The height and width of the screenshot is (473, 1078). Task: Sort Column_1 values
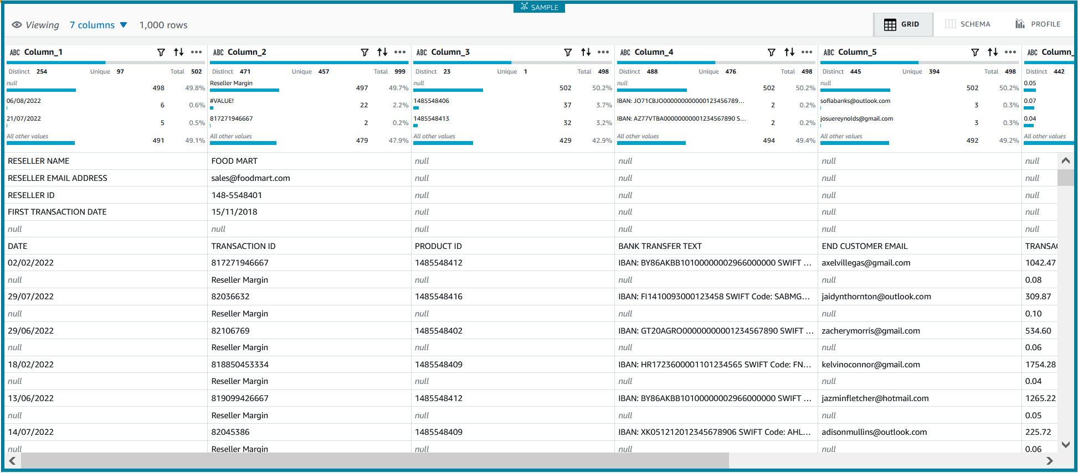click(178, 52)
